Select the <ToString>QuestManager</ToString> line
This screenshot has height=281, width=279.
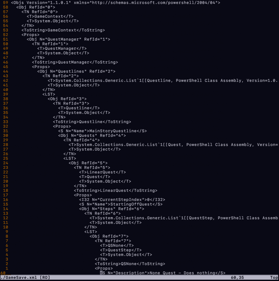coord(75,62)
